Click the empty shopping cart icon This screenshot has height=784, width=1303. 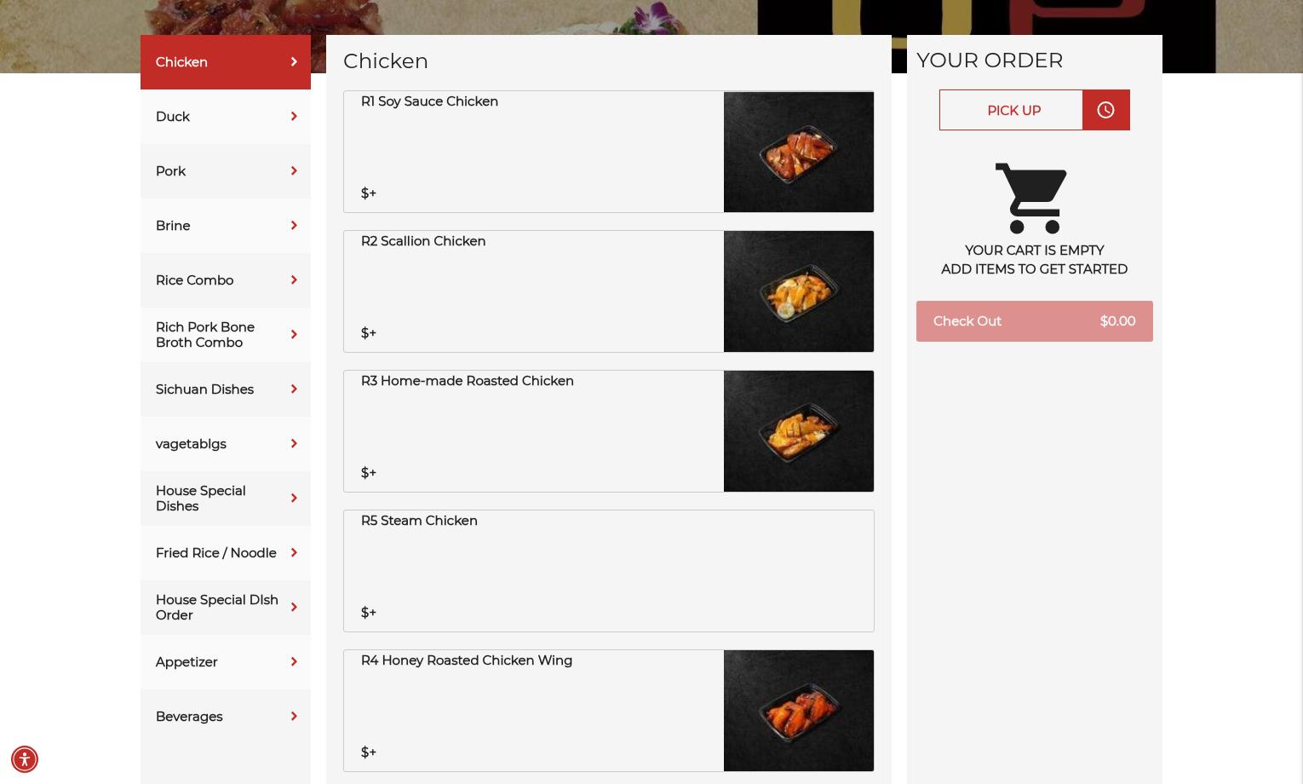tap(1031, 199)
